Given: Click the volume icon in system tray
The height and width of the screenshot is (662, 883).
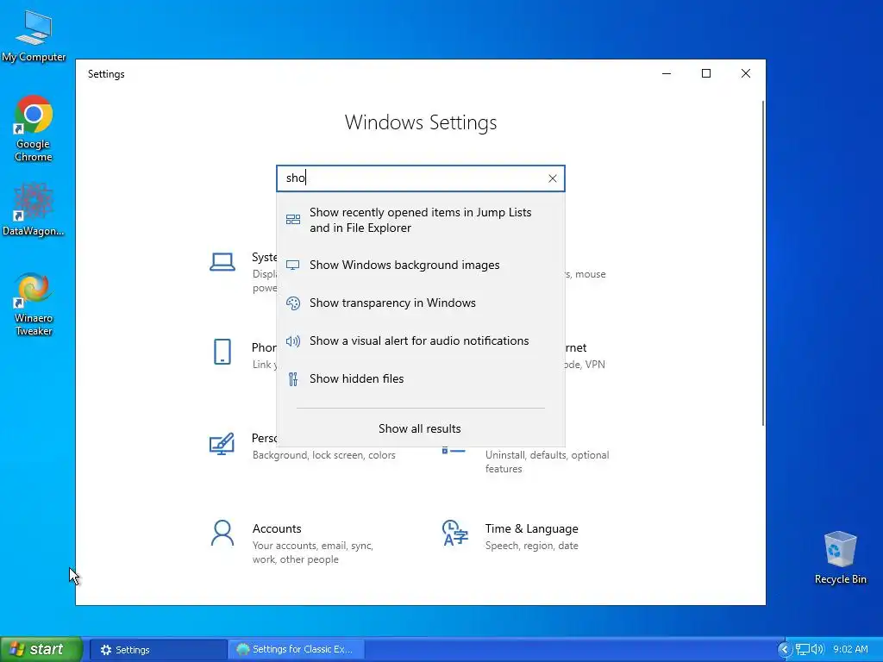Looking at the screenshot, I should pyautogui.click(x=817, y=649).
